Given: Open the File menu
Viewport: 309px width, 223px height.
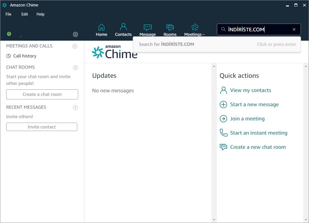Looking at the screenshot, I should (8, 14).
